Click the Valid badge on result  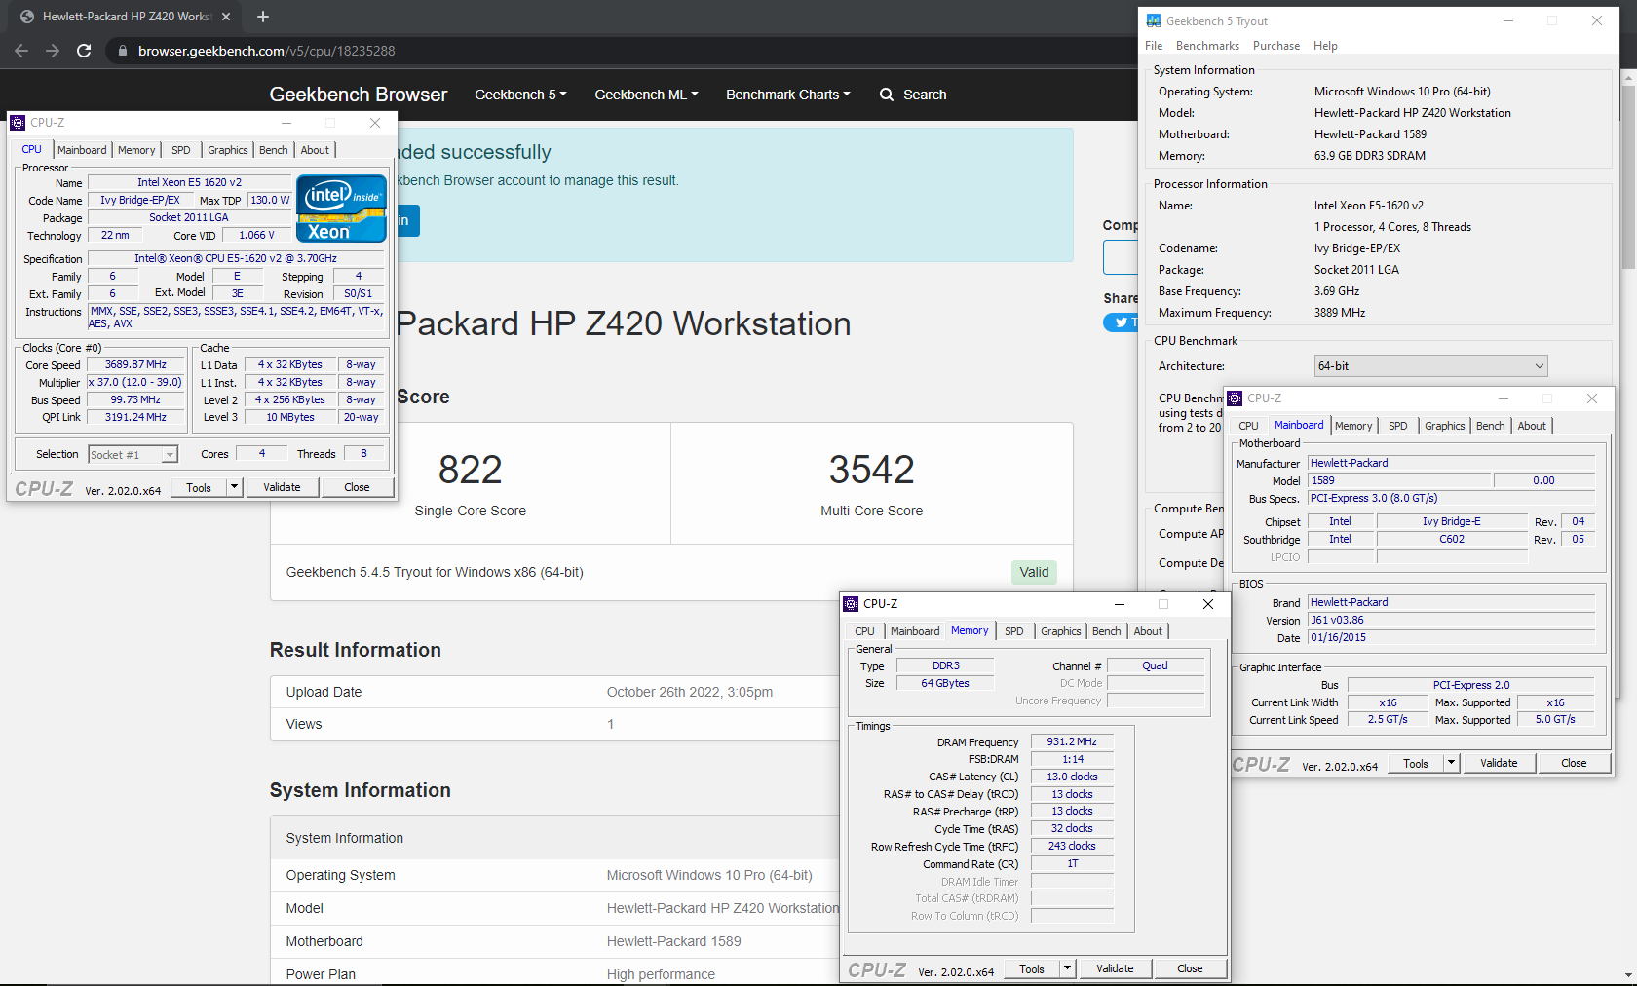tap(1034, 572)
